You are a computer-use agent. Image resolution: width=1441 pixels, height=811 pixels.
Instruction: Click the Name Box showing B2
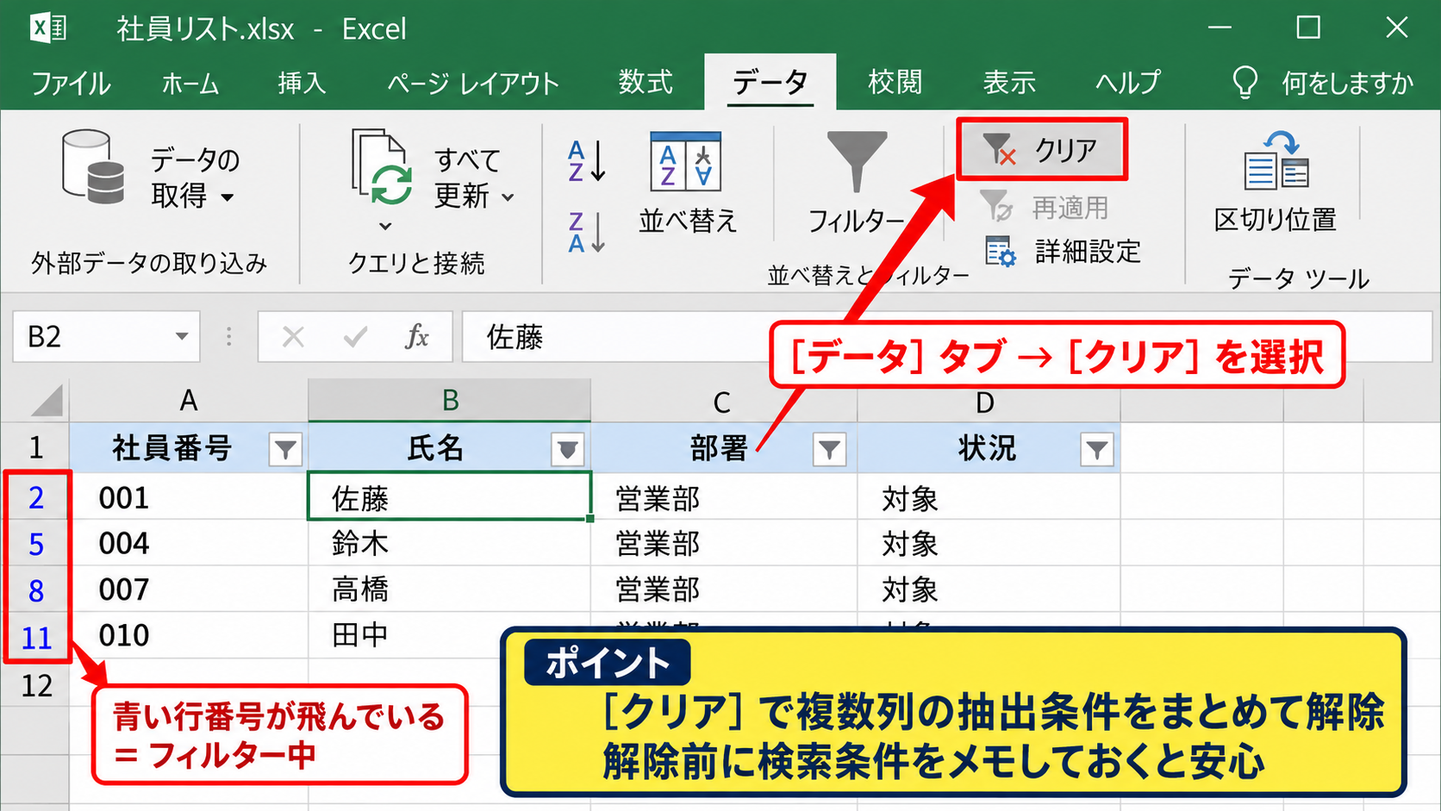pyautogui.click(x=106, y=336)
